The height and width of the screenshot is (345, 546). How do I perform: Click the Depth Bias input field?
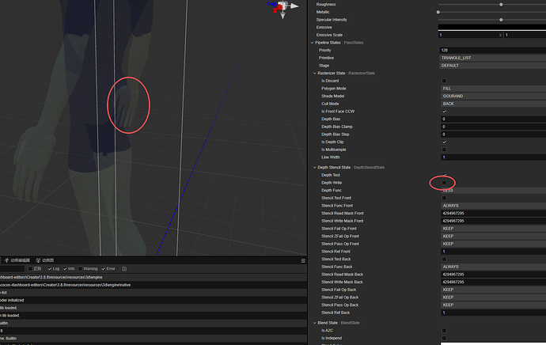494,119
